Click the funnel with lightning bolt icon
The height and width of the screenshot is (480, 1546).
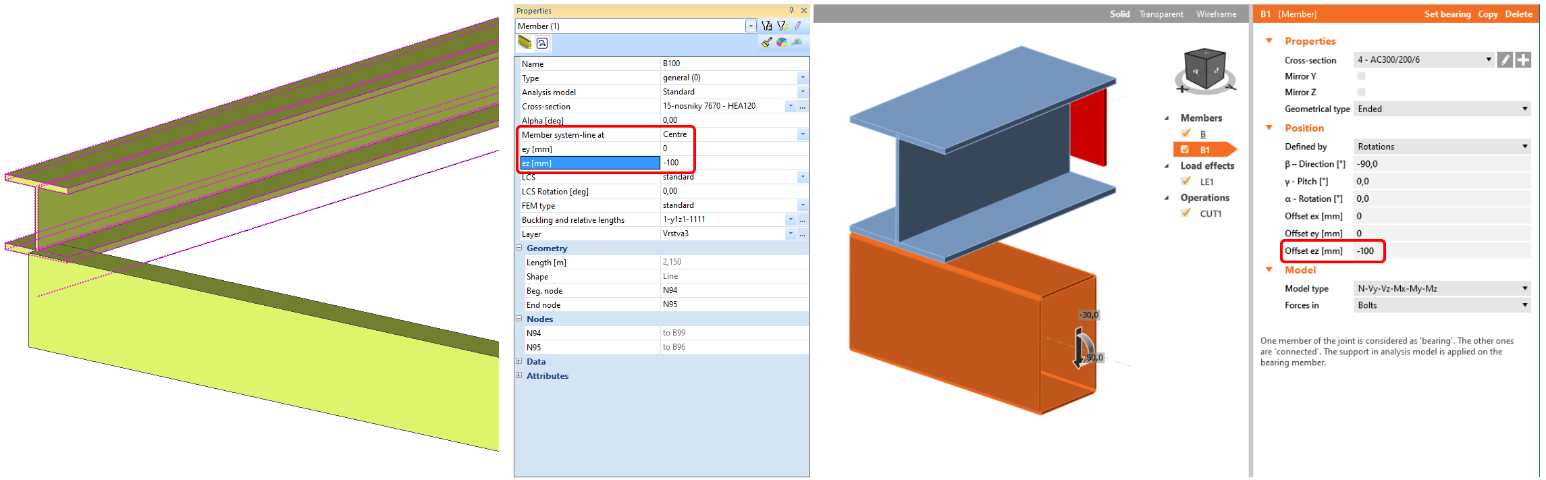coord(782,26)
